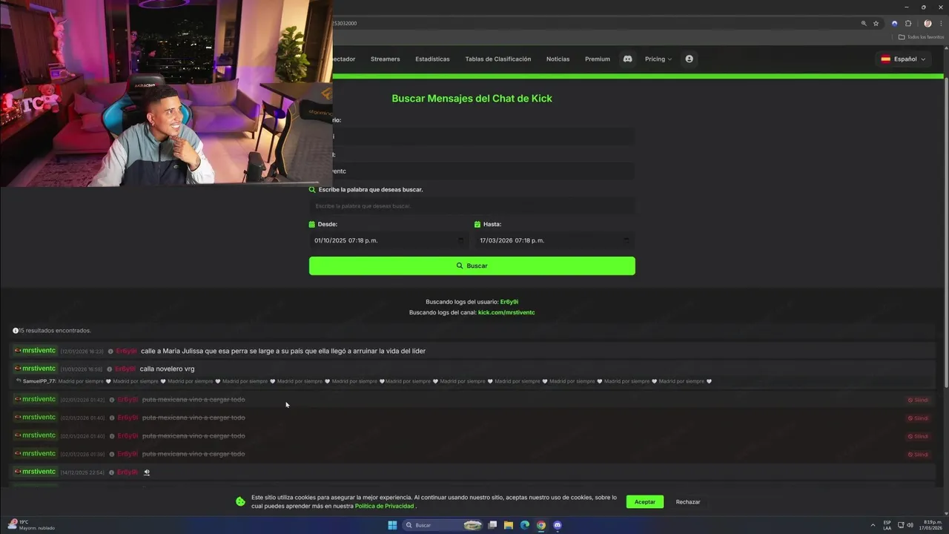This screenshot has height=534, width=949.
Task: Click info icon on 14/12/2025 22:54 message
Action: [112, 472]
